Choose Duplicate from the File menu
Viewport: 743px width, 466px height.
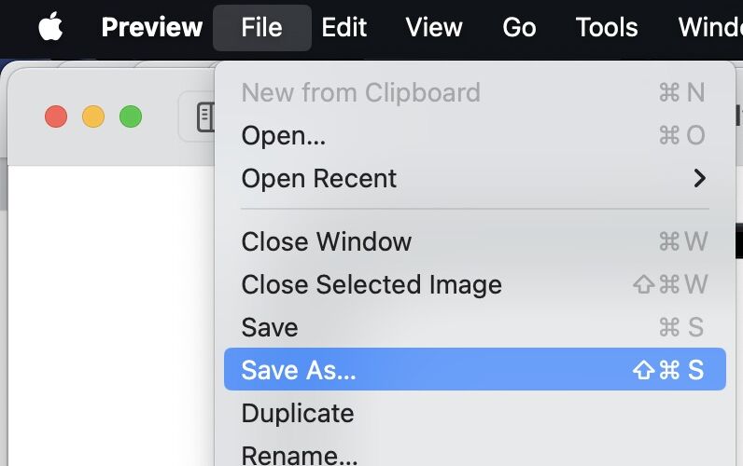pos(475,413)
